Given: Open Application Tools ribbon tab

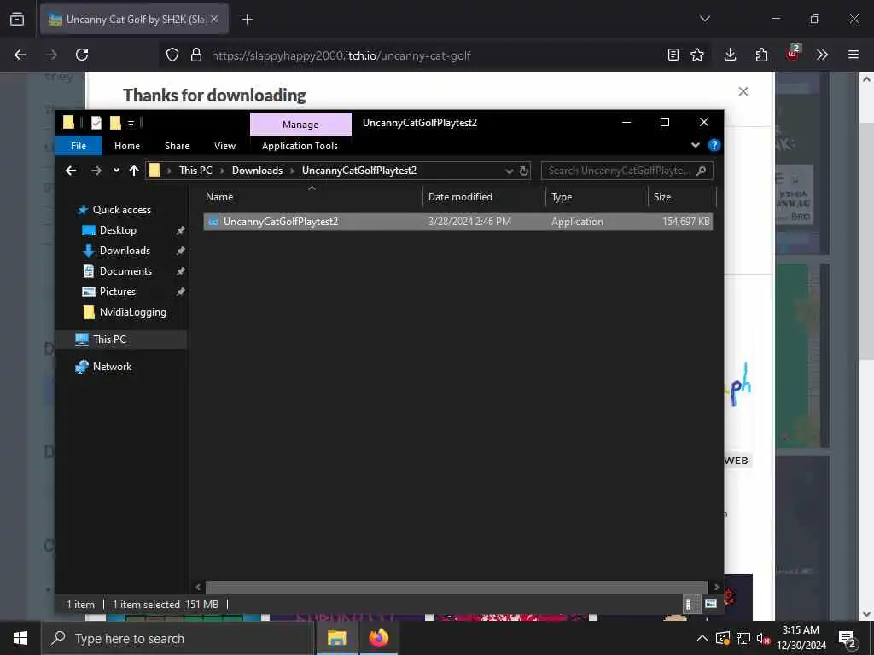Looking at the screenshot, I should (300, 146).
